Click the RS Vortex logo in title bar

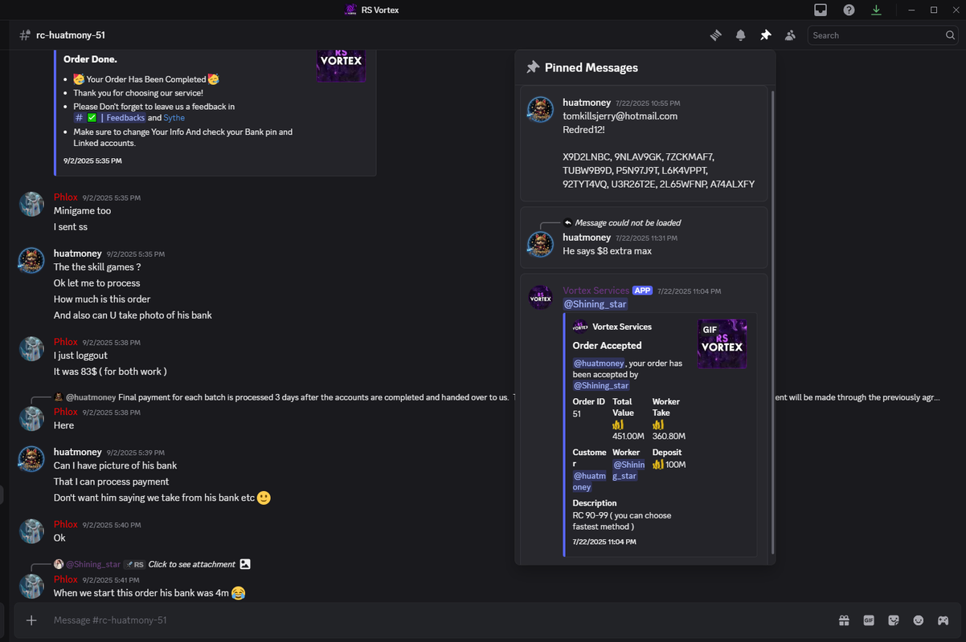click(x=350, y=10)
